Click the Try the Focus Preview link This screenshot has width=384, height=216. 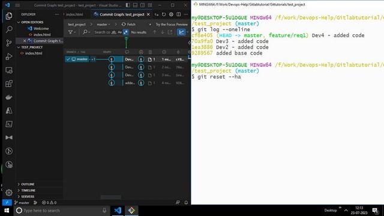tap(172, 25)
